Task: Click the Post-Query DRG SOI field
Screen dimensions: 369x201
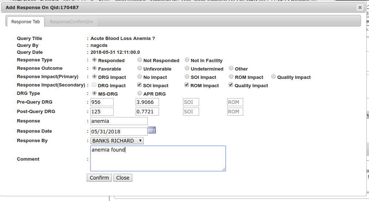Action: [191, 112]
